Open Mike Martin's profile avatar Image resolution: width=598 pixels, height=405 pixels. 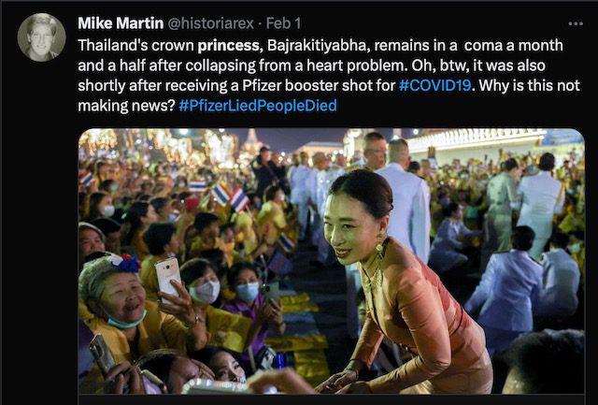pyautogui.click(x=41, y=37)
